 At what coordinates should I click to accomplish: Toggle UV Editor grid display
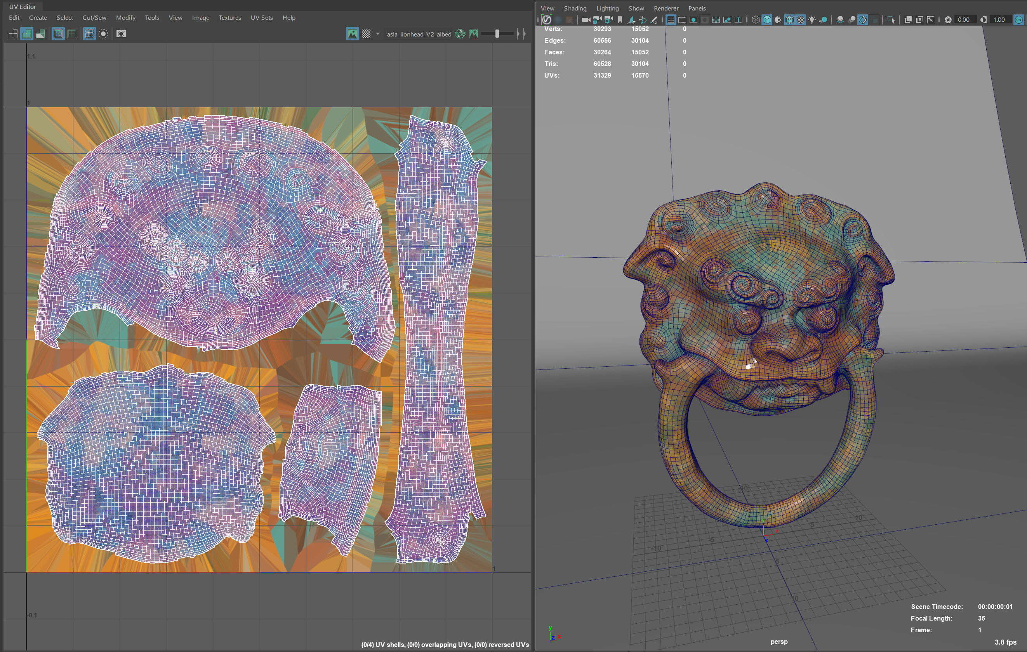click(89, 34)
